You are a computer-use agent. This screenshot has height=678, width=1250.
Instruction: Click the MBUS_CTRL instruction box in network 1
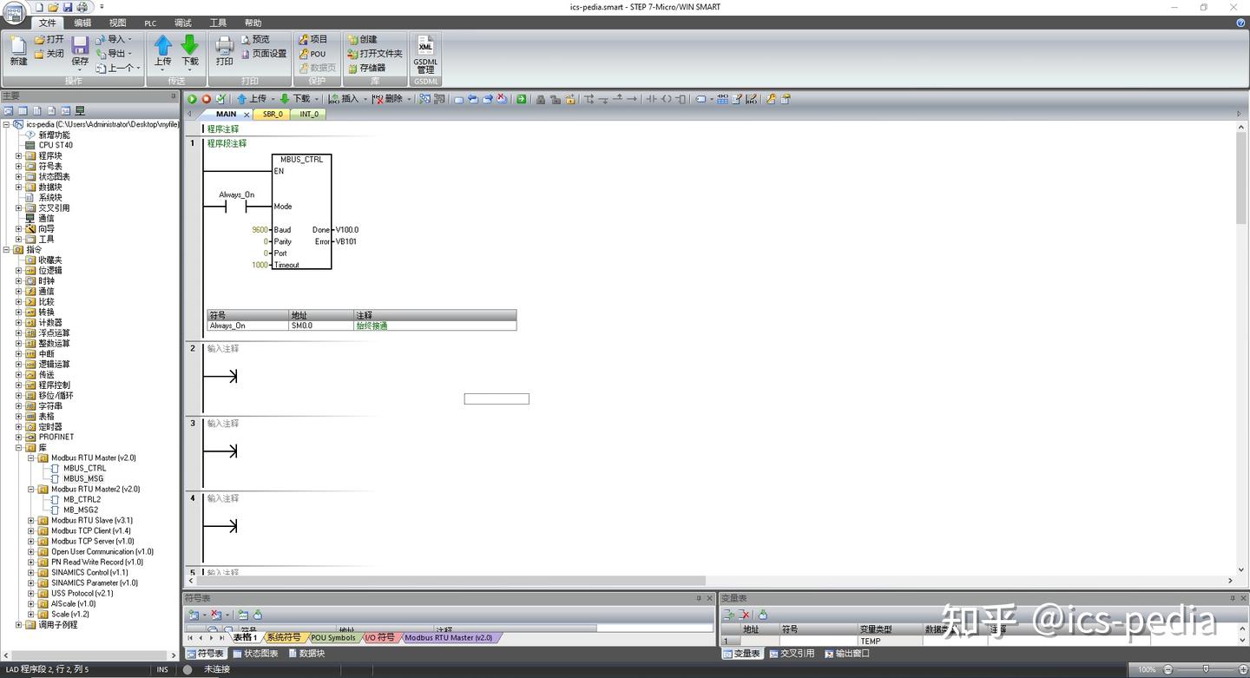(301, 212)
